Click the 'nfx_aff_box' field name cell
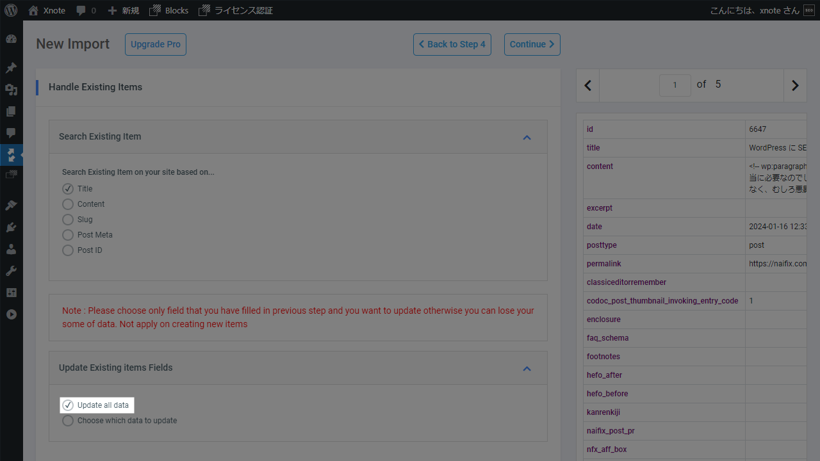The image size is (820, 461). coord(664,449)
